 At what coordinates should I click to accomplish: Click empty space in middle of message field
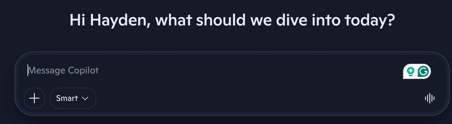(234, 70)
